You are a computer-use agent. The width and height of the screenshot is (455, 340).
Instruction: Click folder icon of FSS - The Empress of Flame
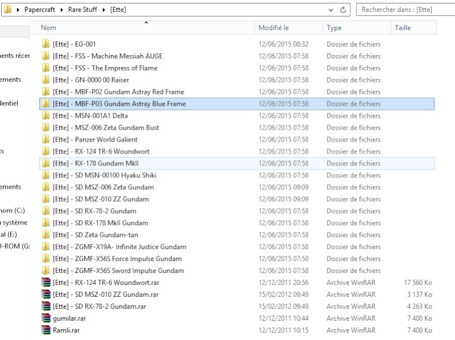coord(45,68)
